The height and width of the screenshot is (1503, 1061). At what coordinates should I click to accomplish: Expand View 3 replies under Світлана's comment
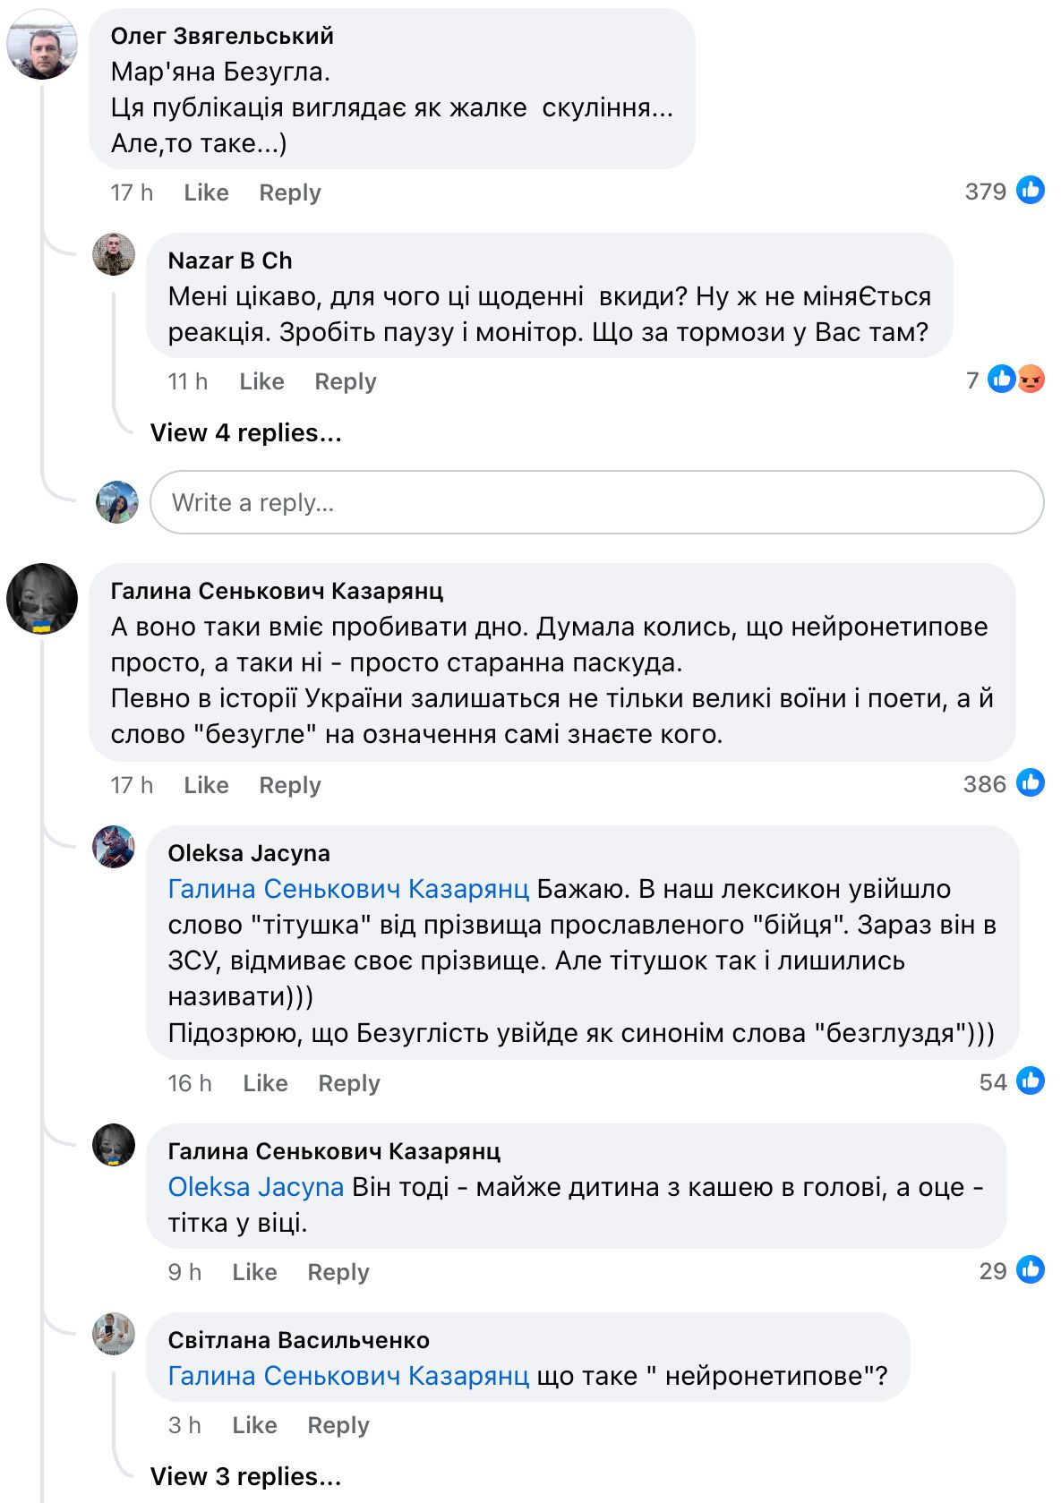coord(245,1476)
